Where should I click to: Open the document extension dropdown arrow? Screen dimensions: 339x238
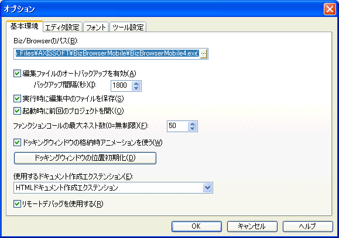click(207, 188)
